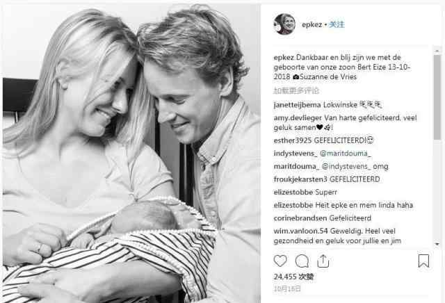This screenshot has height=303, width=445.
Task: Save the post with the bookmark icon
Action: 423,261
